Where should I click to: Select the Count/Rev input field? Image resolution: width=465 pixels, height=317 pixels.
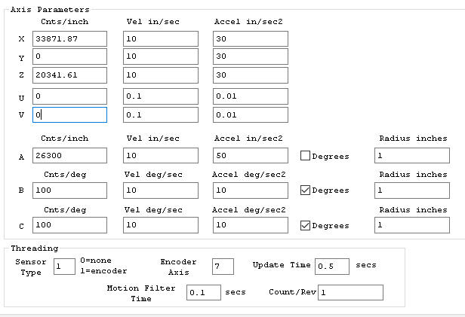point(350,292)
